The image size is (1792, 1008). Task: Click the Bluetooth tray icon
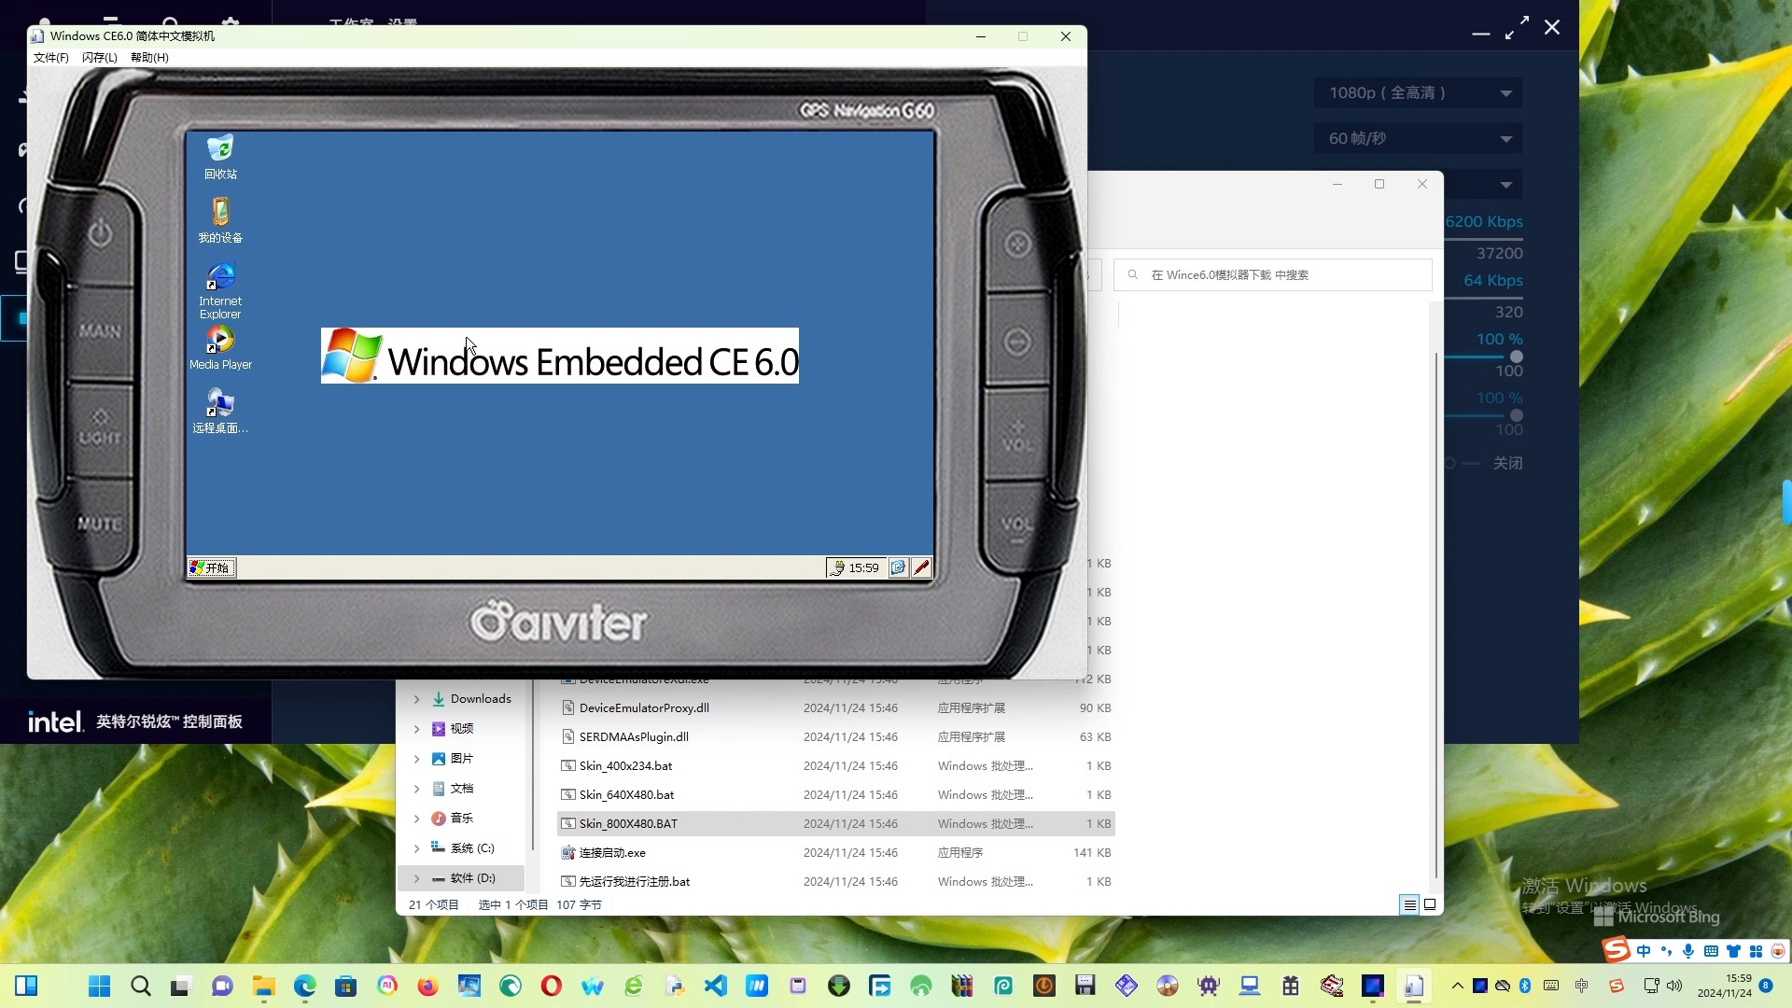coord(1525,986)
